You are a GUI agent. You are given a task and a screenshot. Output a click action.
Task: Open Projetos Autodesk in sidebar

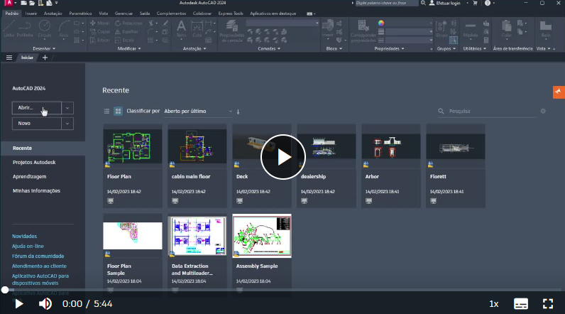[34, 162]
